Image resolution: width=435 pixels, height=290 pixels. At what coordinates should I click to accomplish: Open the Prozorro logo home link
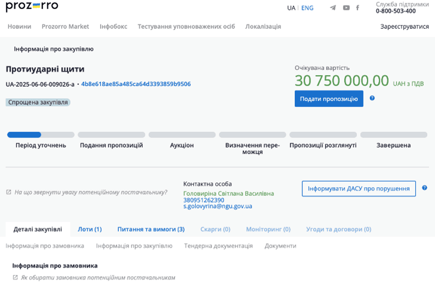(32, 6)
